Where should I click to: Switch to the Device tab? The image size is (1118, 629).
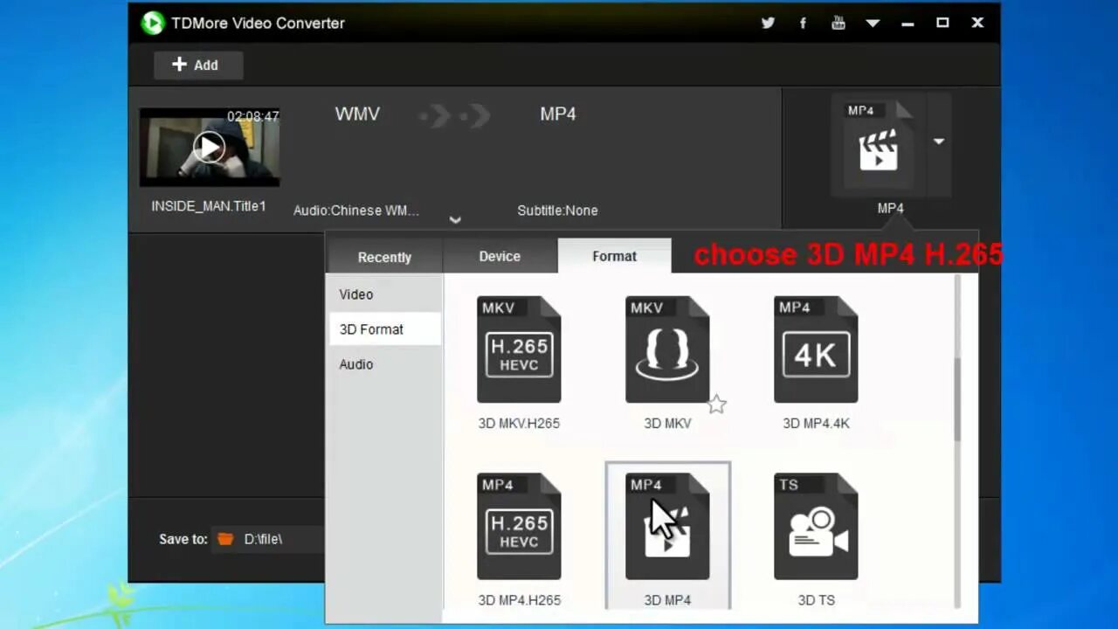point(500,256)
